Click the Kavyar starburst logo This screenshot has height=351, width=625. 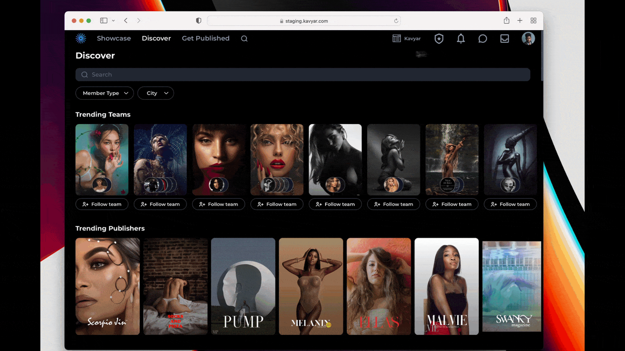[x=81, y=38]
